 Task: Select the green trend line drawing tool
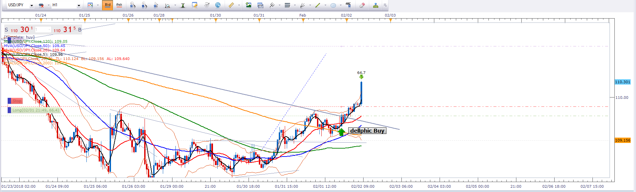click(x=317, y=5)
